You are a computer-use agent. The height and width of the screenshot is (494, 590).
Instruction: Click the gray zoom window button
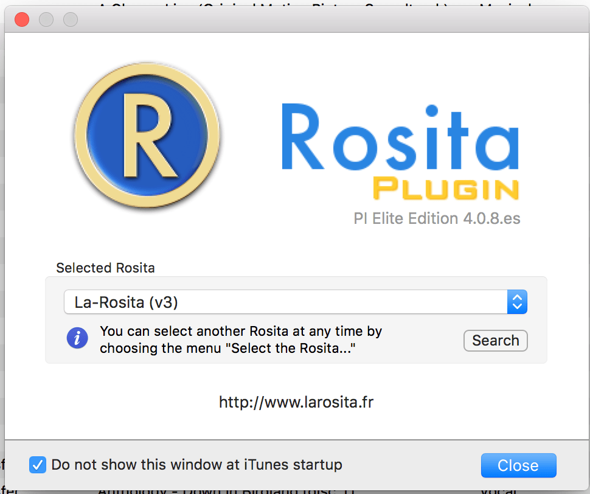71,19
